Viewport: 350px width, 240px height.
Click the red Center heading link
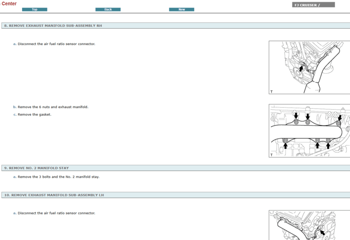[9, 3]
